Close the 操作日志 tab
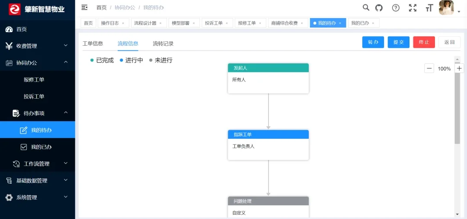Viewport: 467px width, 219px height. coord(123,23)
